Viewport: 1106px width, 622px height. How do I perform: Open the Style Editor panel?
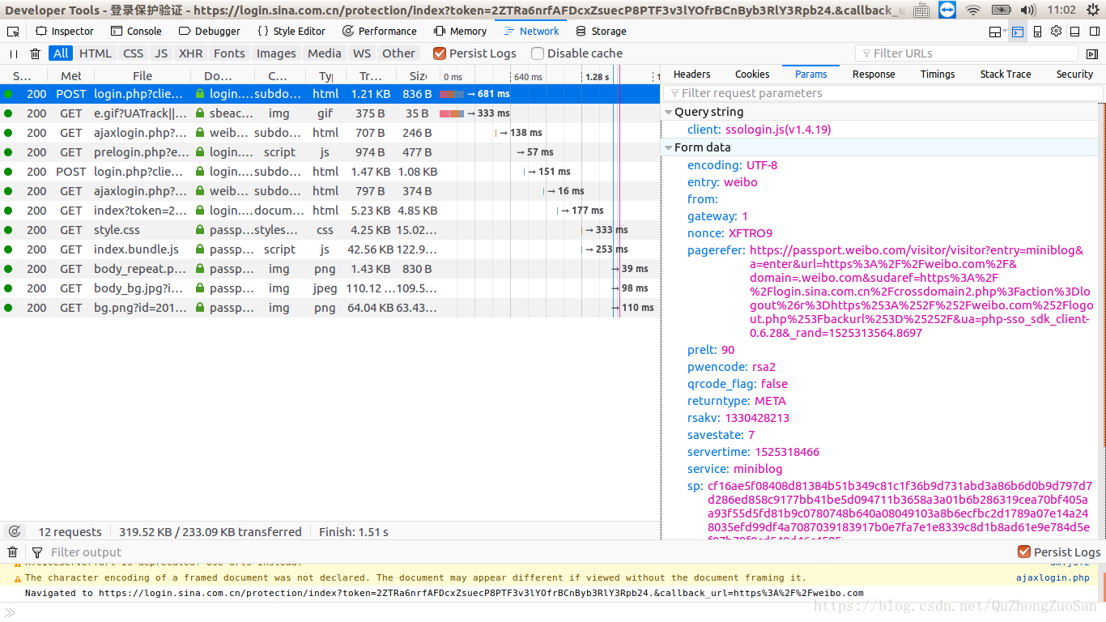click(x=291, y=31)
